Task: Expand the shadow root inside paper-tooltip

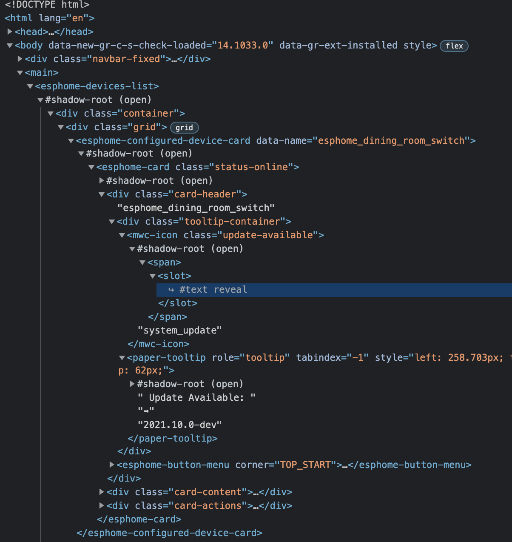Action: [x=132, y=384]
